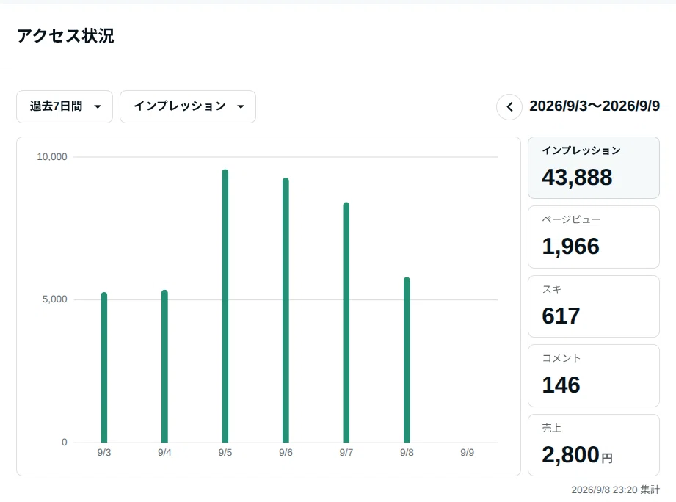
Task: Click the 9/7 bar in chart
Action: (346, 322)
